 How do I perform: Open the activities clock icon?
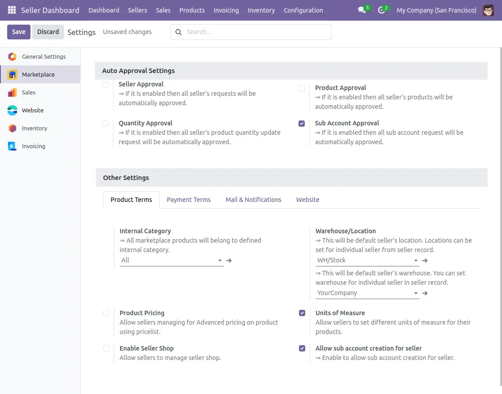click(x=381, y=10)
